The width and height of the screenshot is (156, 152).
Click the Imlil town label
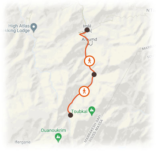87,26
